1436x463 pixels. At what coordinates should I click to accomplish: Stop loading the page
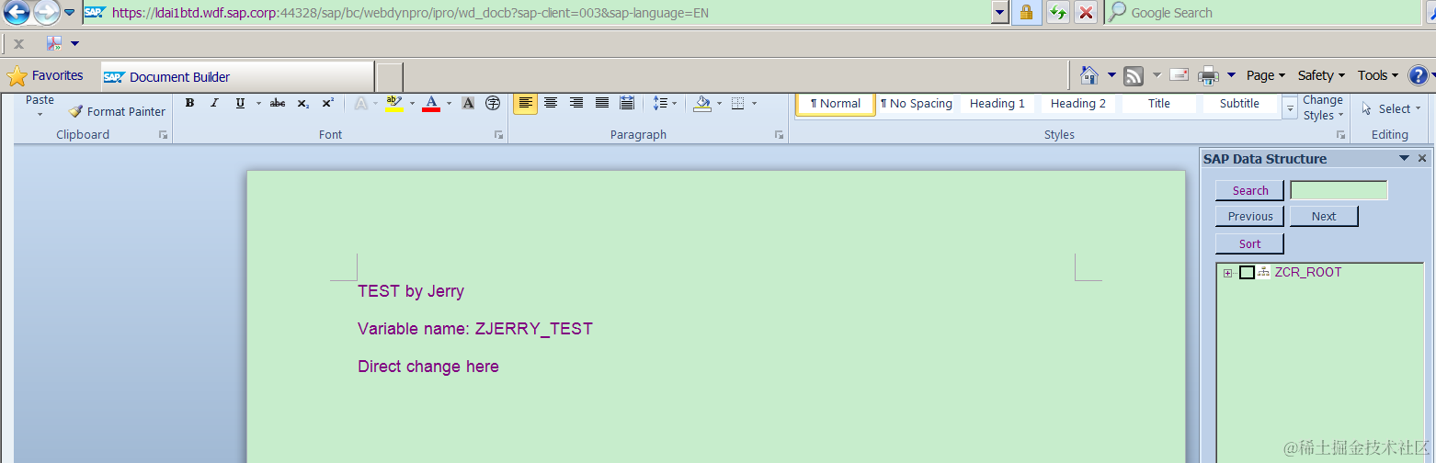(x=1086, y=13)
